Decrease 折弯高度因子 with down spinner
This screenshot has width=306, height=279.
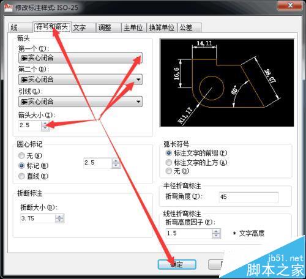click(x=216, y=236)
